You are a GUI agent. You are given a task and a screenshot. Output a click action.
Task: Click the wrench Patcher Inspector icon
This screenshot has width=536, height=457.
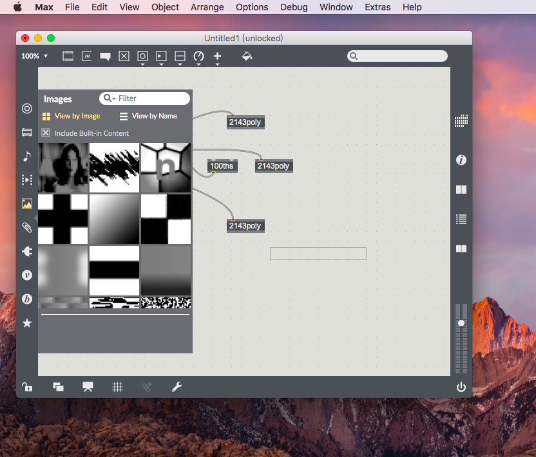pos(177,387)
